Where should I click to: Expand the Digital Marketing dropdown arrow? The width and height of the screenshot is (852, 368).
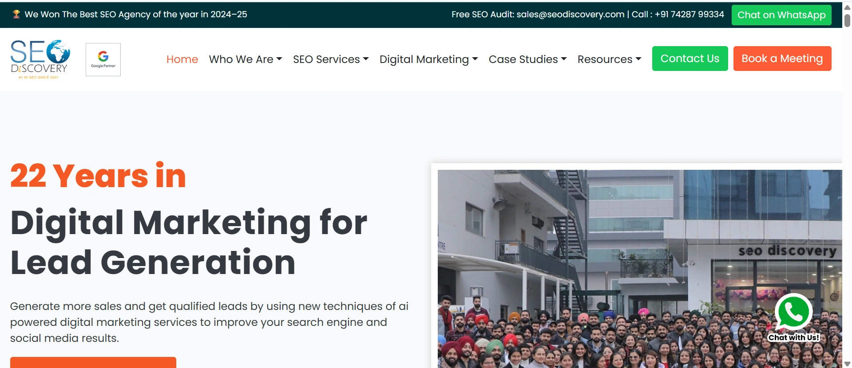click(x=475, y=59)
